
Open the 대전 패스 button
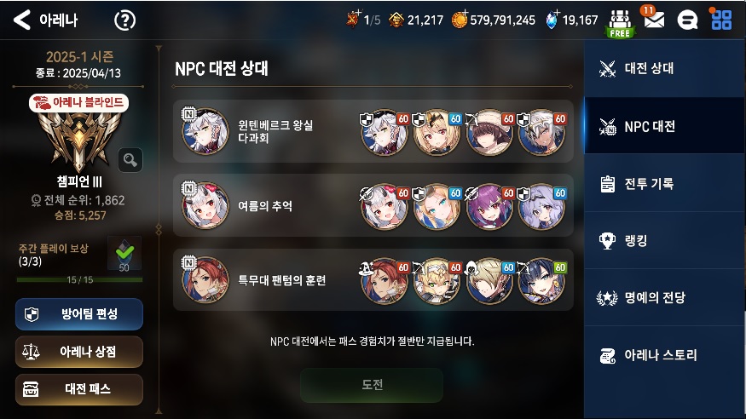pos(79,389)
